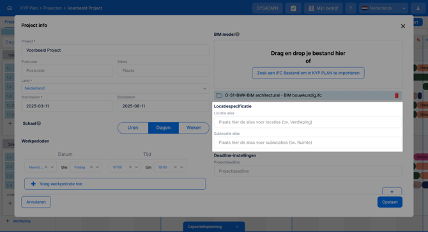Image resolution: width=428 pixels, height=232 pixels.
Task: Expand the Capaciteitsplanning panel
Action: [214, 226]
